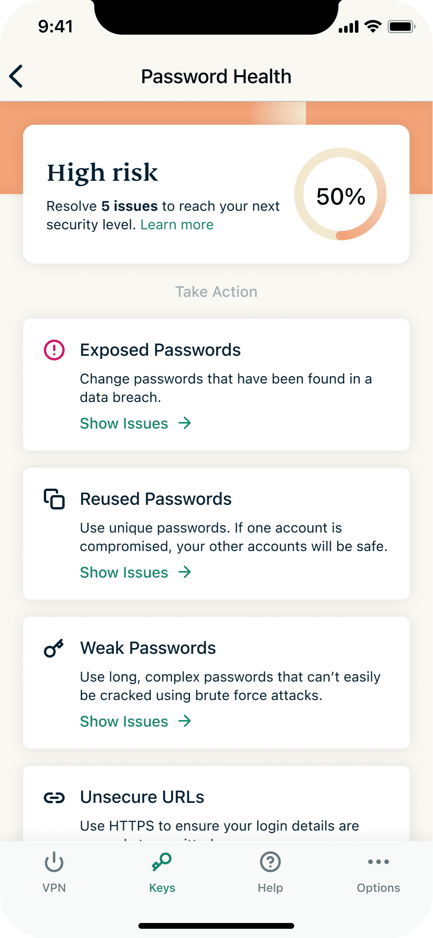The height and width of the screenshot is (938, 433).
Task: Click the Unsecure URLs chain-link icon
Action: [x=54, y=797]
